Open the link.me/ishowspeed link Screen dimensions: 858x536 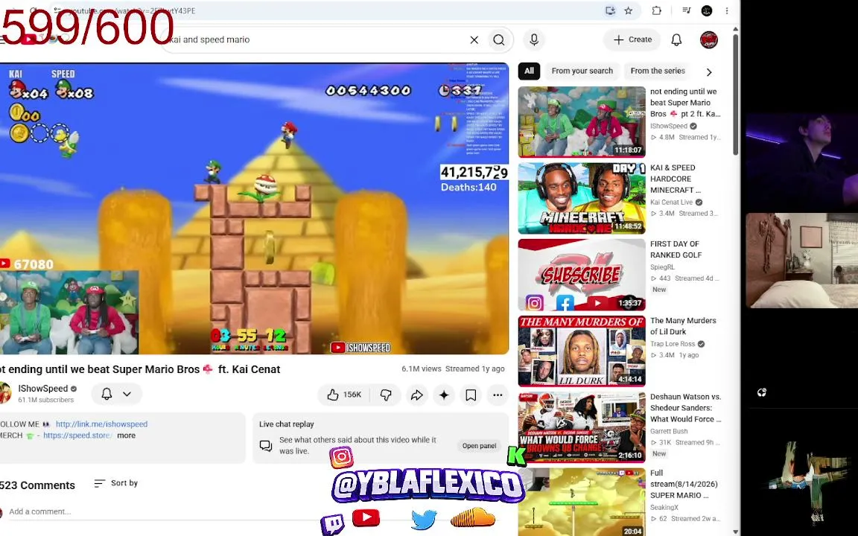point(102,424)
